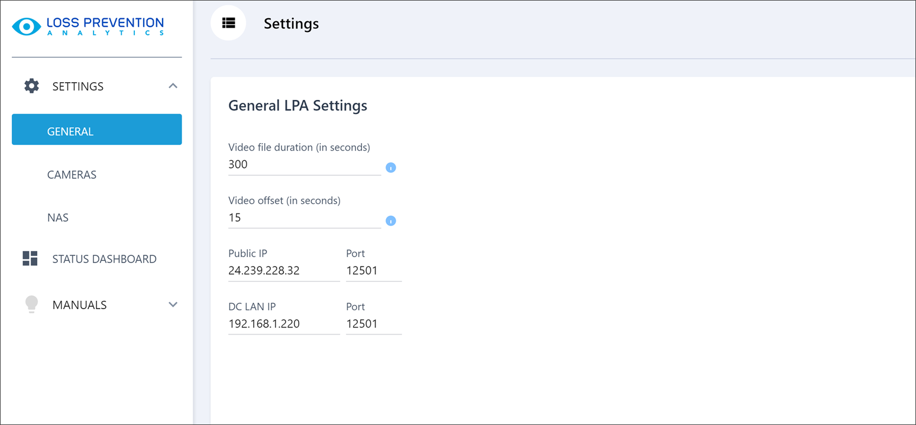Viewport: 916px width, 425px height.
Task: Click the DC LAN IP field
Action: coord(283,325)
